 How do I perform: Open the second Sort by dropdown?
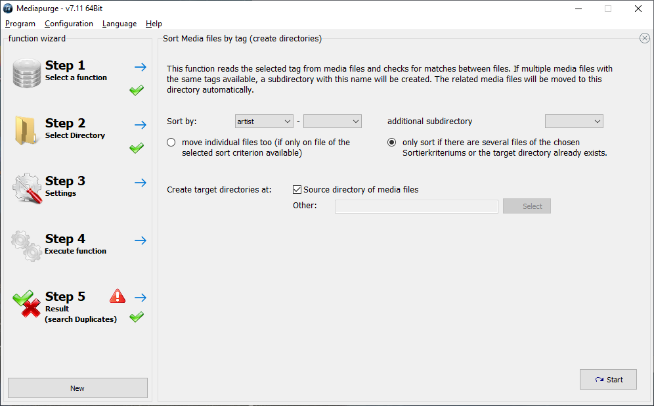click(332, 122)
